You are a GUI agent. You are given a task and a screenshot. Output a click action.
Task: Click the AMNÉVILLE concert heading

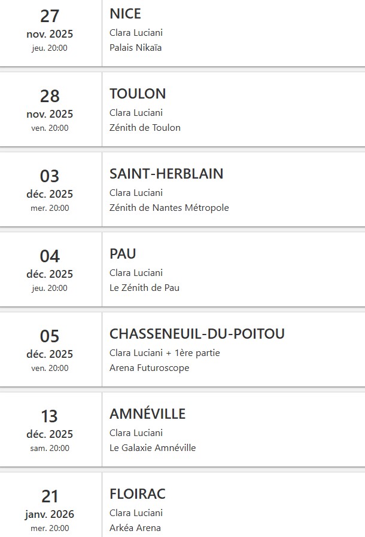[147, 414]
